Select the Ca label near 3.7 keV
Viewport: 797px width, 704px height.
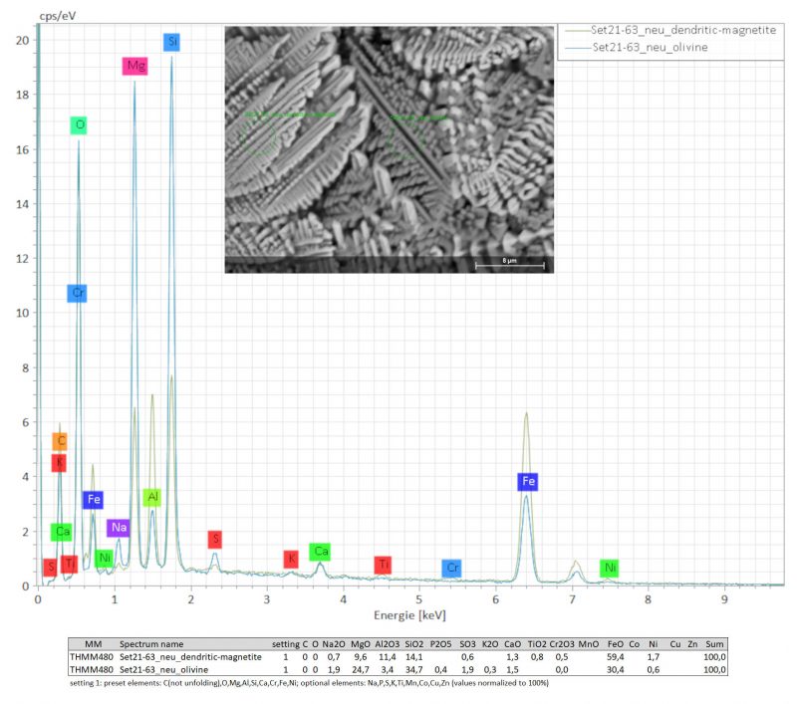click(x=320, y=552)
